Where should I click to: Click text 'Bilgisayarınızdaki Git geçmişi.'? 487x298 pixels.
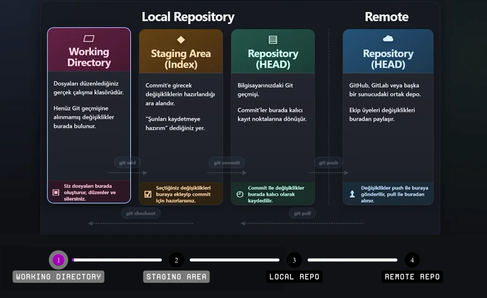pyautogui.click(x=265, y=90)
